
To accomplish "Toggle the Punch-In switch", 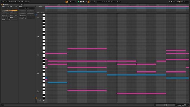I will click(x=107, y=2).
